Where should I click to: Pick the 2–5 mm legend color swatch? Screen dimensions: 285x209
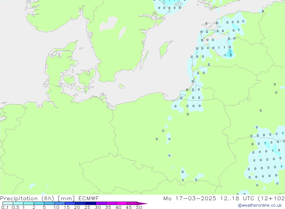(x=39, y=203)
